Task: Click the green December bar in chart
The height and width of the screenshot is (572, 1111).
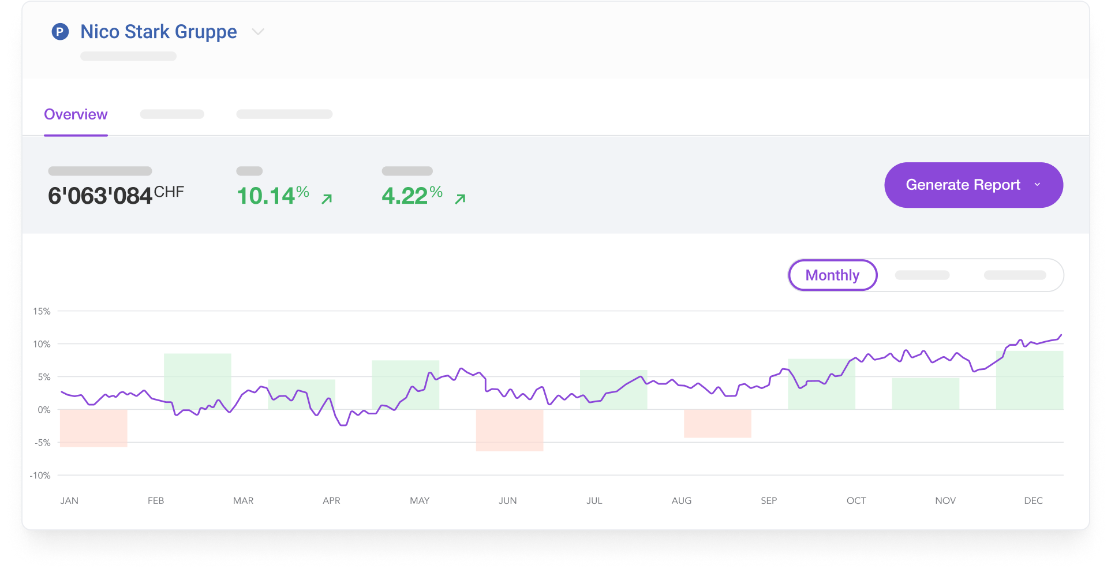Action: (1030, 381)
